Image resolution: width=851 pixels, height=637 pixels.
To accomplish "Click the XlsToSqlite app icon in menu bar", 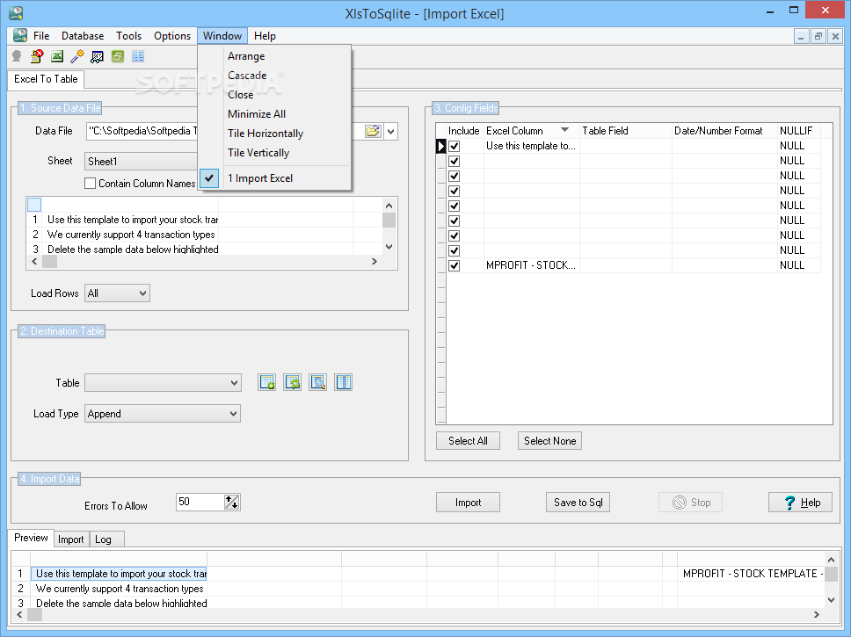I will coord(20,36).
